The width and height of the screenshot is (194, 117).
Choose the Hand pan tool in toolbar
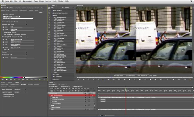tap(49, 39)
